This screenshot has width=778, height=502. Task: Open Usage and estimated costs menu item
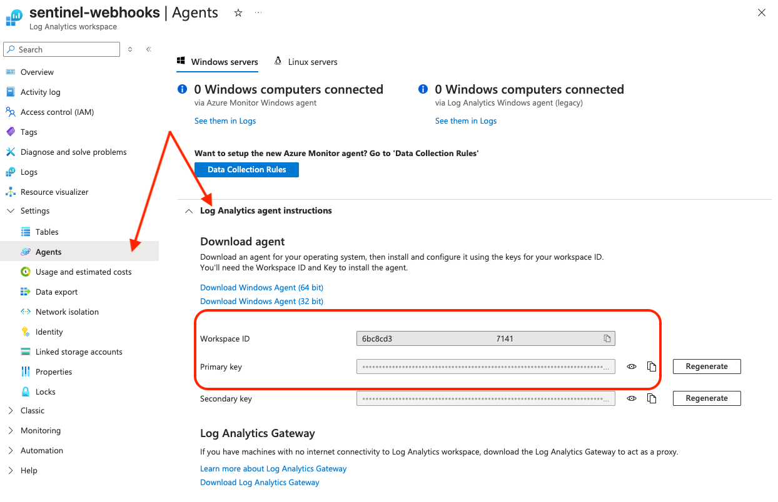coord(84,272)
